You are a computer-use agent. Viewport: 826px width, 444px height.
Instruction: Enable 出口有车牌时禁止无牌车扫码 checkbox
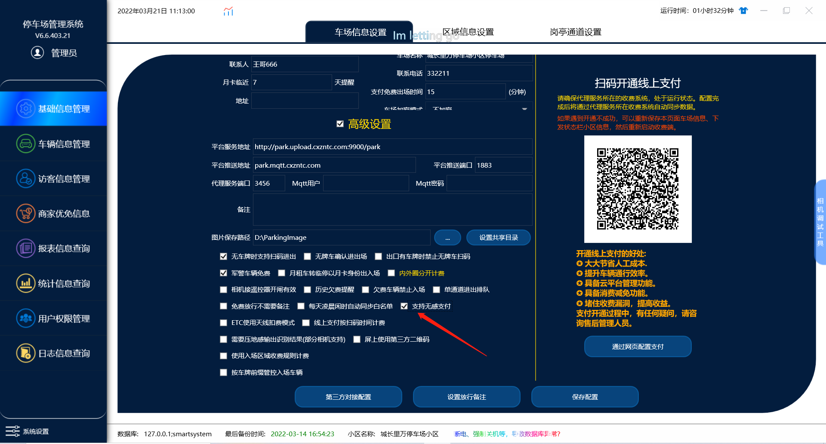[x=378, y=257]
